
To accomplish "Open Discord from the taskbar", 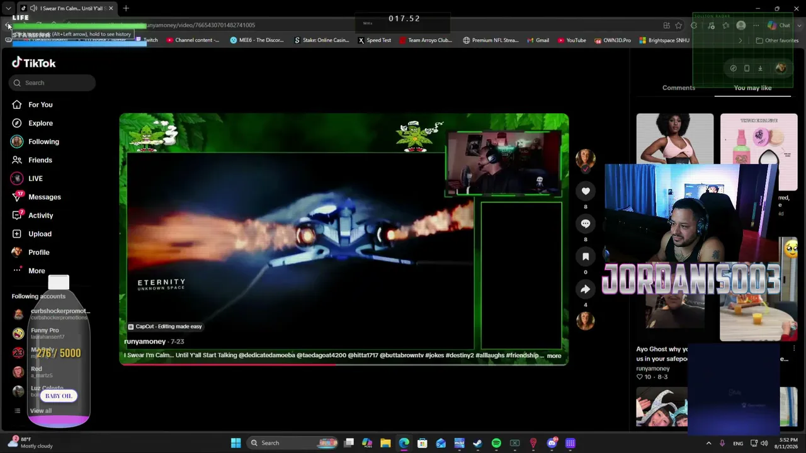I will [x=552, y=443].
